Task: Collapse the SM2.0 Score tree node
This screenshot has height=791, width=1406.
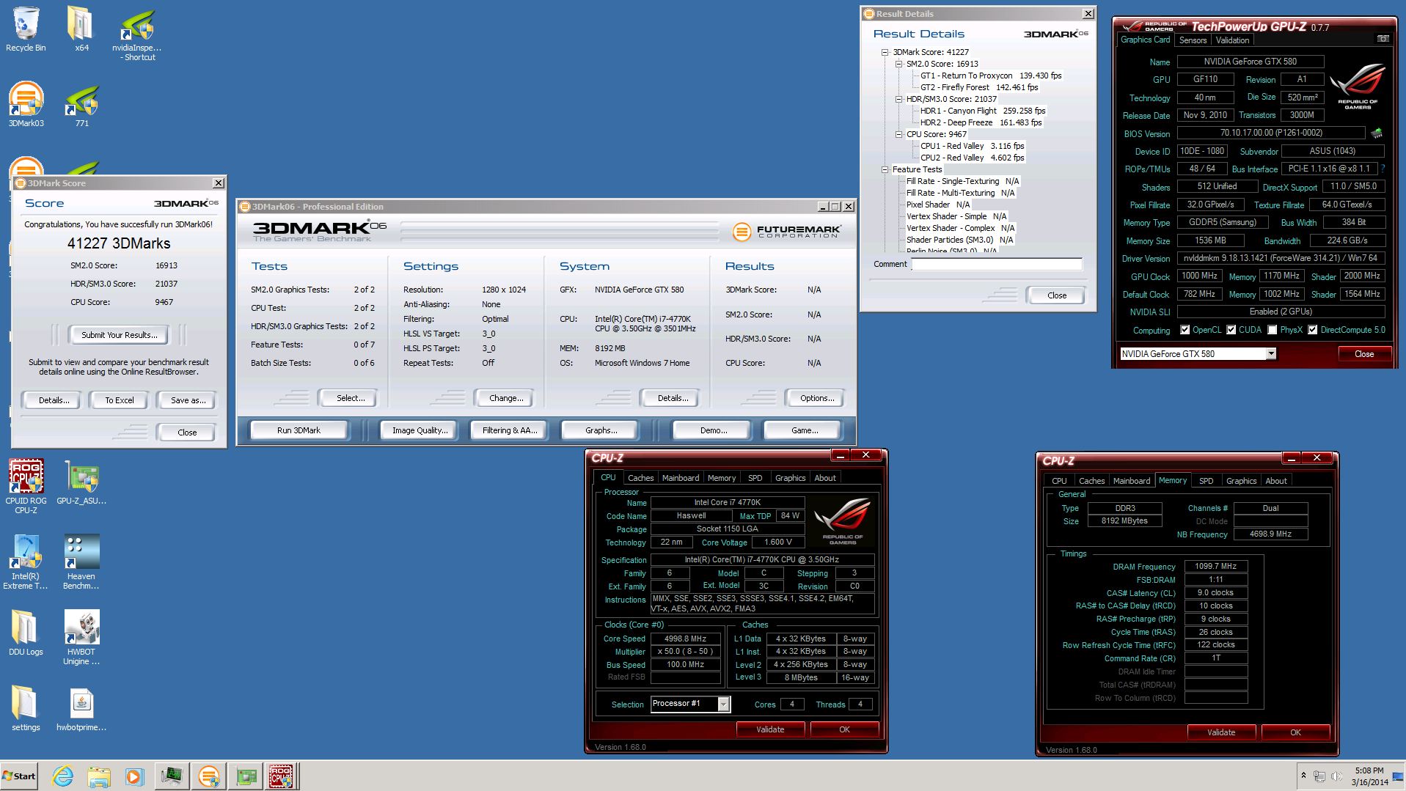Action: [x=899, y=64]
